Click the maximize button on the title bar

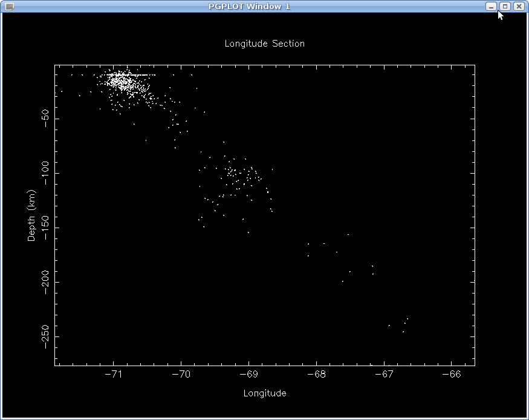click(505, 7)
